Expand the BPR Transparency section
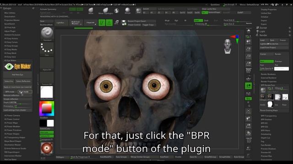The height and width of the screenshot is (164, 293). 269,116
